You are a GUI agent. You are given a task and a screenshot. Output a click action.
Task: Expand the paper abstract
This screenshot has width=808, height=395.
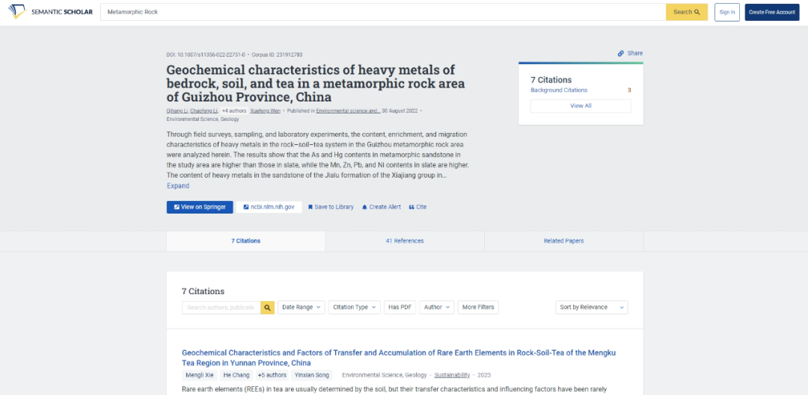pos(178,186)
